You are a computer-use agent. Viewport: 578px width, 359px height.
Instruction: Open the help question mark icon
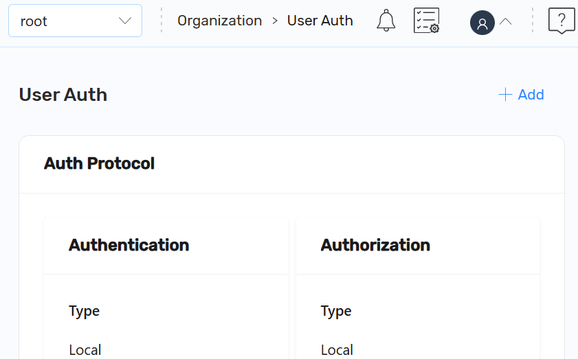click(x=561, y=21)
